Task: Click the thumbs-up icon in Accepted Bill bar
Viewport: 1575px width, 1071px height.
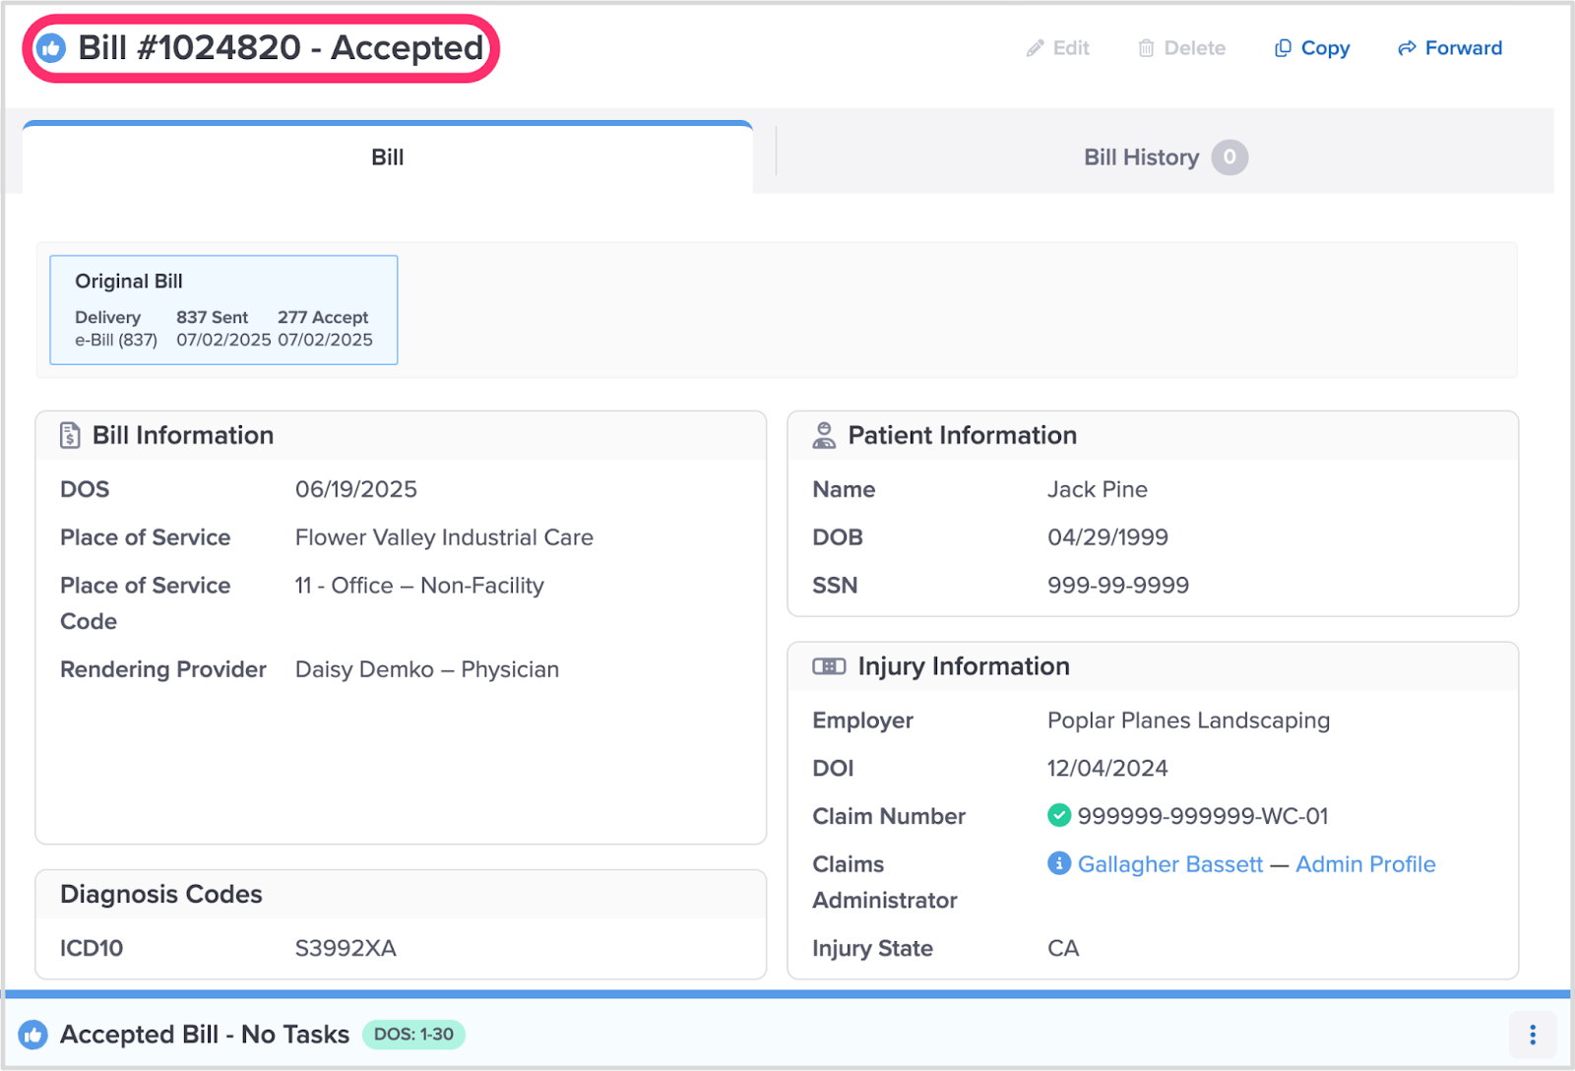Action: (x=33, y=1035)
